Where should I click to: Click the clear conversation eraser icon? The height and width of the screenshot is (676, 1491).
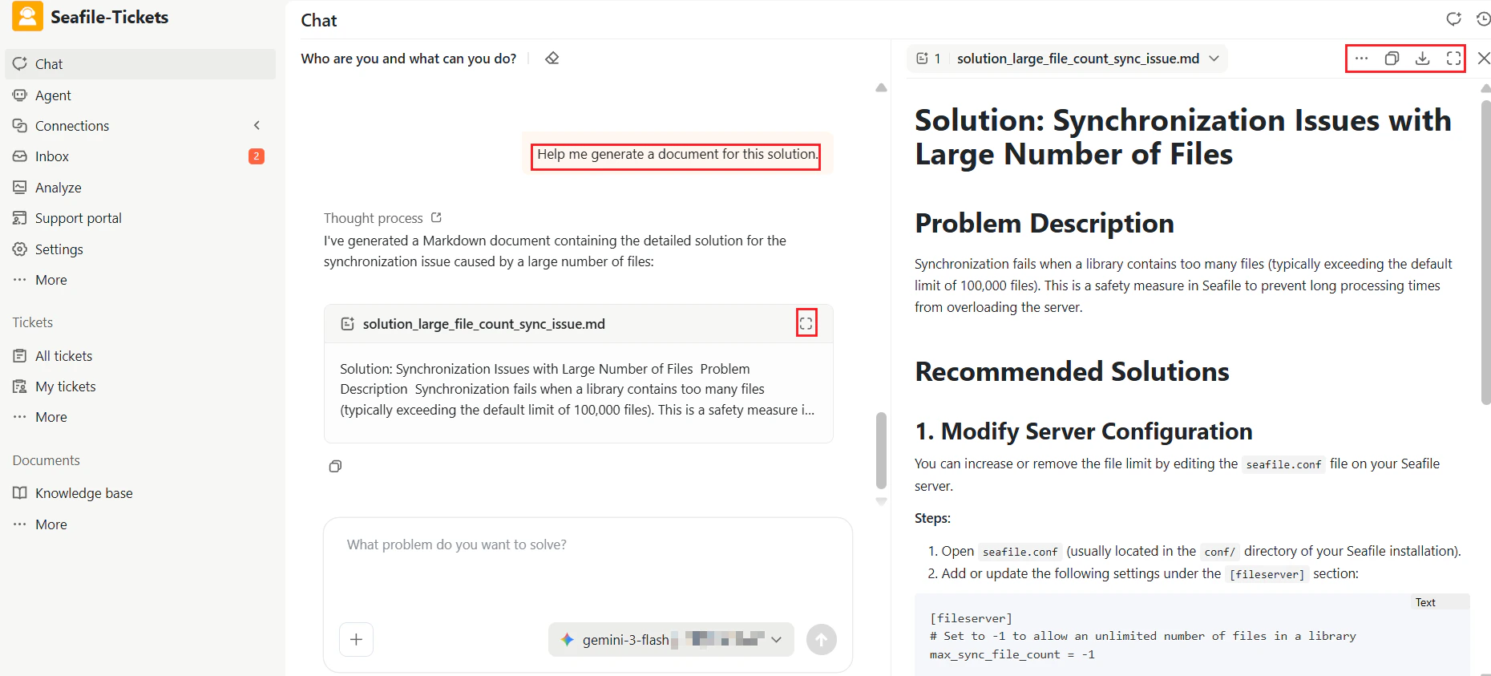pos(552,59)
